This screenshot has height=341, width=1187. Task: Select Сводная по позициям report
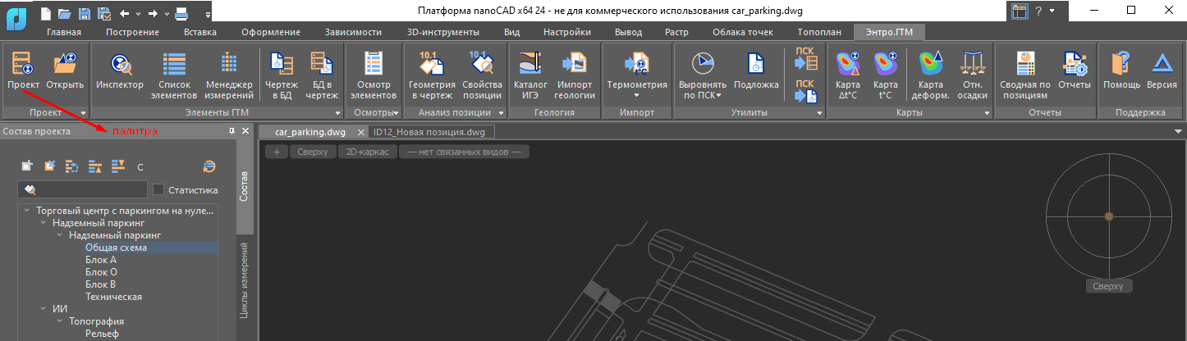click(x=1024, y=71)
